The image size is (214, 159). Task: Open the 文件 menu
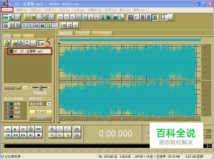[x=7, y=10]
